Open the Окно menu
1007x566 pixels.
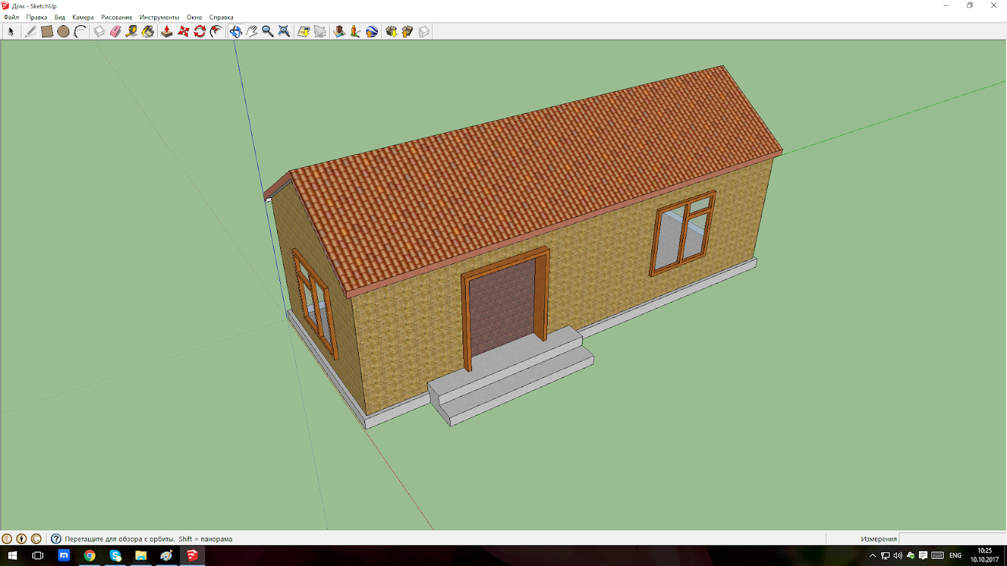pos(194,17)
